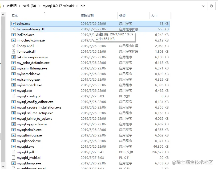This screenshot has height=170, width=218.
Task: Click the PDB 文件 type cell
Action: click(x=126, y=152)
